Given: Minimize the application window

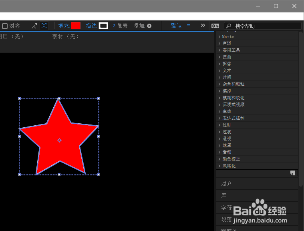Looking at the screenshot, I should coord(258,6).
